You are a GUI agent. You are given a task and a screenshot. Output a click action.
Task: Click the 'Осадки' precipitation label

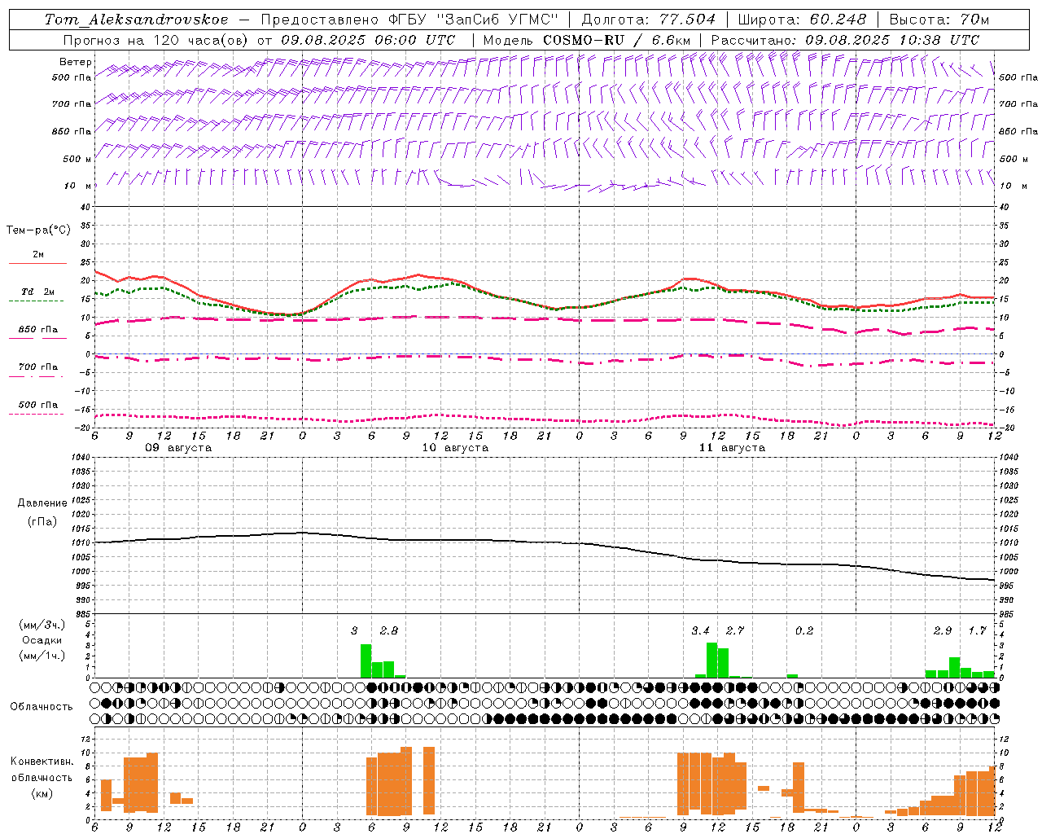click(42, 640)
